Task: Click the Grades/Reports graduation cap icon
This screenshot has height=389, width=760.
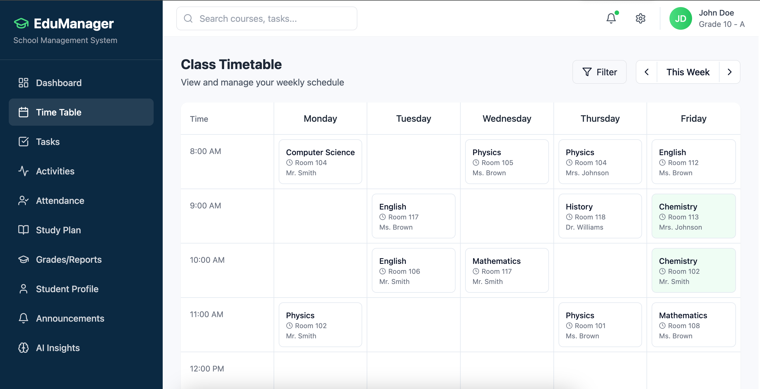Action: (x=23, y=259)
